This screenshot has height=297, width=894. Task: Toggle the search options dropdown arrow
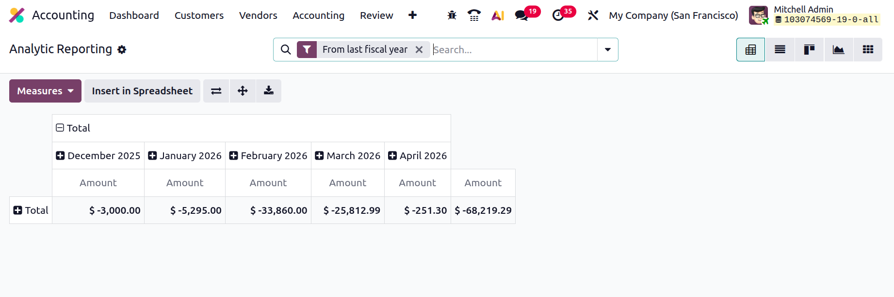point(607,49)
